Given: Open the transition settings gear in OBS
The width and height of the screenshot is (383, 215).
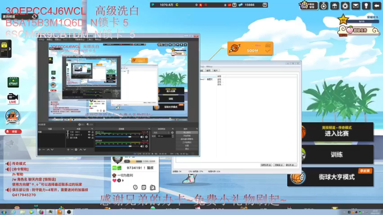Looking at the screenshot, I should [172, 133].
